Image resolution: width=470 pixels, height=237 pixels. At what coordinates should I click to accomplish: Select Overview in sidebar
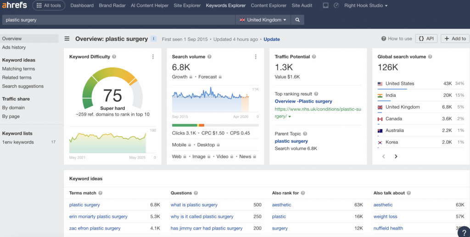tap(29, 39)
